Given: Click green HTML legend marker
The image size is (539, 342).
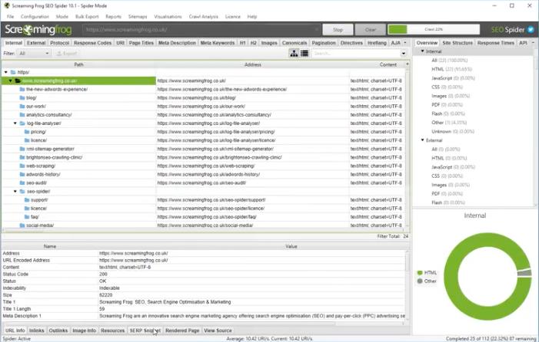Looking at the screenshot, I should tap(420, 273).
